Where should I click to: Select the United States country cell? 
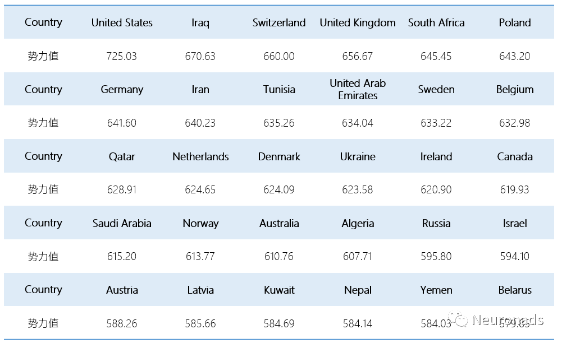(122, 22)
